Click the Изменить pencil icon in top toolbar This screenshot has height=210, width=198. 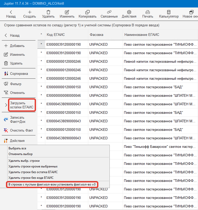(67, 12)
